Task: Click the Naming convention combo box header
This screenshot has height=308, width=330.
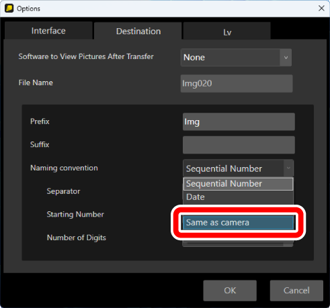Action: pyautogui.click(x=238, y=168)
